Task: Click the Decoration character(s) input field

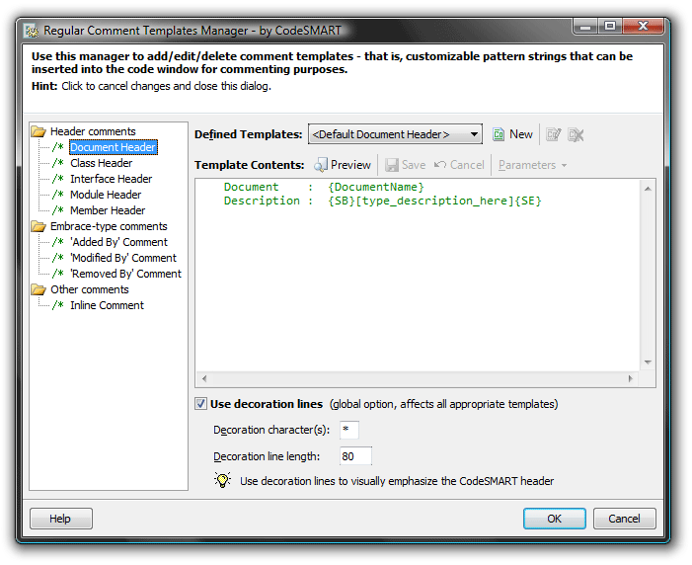Action: pos(349,430)
